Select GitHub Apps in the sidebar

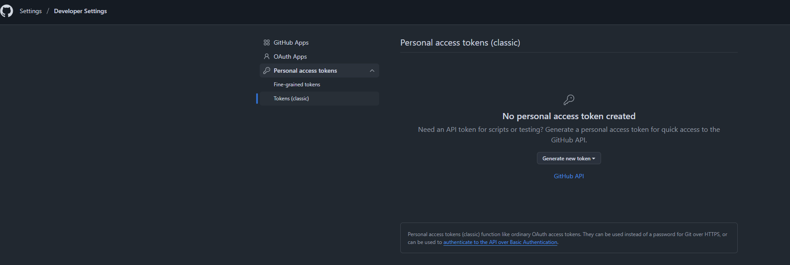click(x=291, y=42)
